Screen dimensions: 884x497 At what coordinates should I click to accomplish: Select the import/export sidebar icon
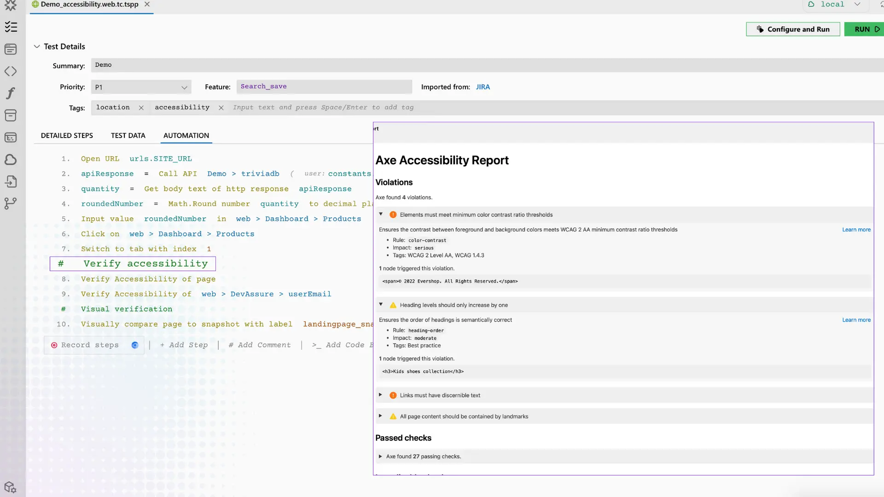[11, 181]
